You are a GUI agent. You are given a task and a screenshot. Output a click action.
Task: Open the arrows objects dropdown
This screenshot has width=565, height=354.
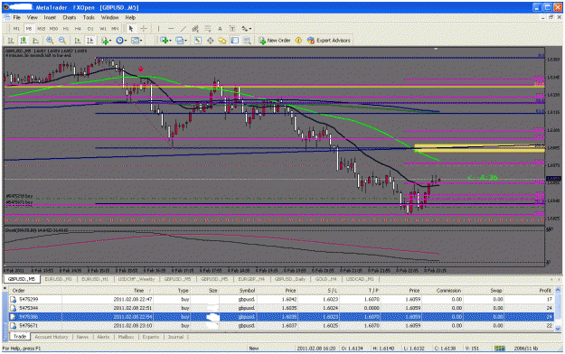247,29
